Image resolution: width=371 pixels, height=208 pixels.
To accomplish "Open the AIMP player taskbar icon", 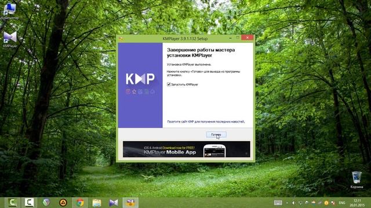I will 63,202.
